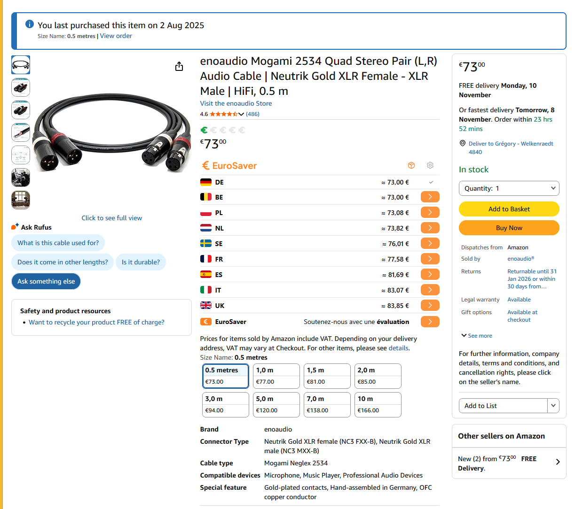Pick the 10 m cable length
Screen dimensions: 575x509
click(x=378, y=405)
